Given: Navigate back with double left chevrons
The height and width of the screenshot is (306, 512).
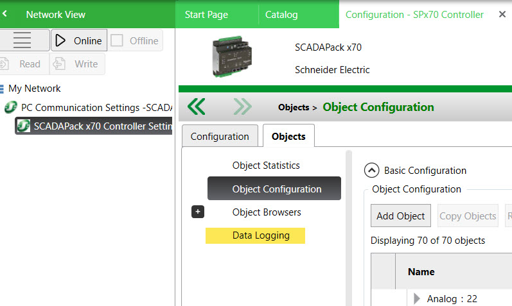Looking at the screenshot, I should 196,106.
